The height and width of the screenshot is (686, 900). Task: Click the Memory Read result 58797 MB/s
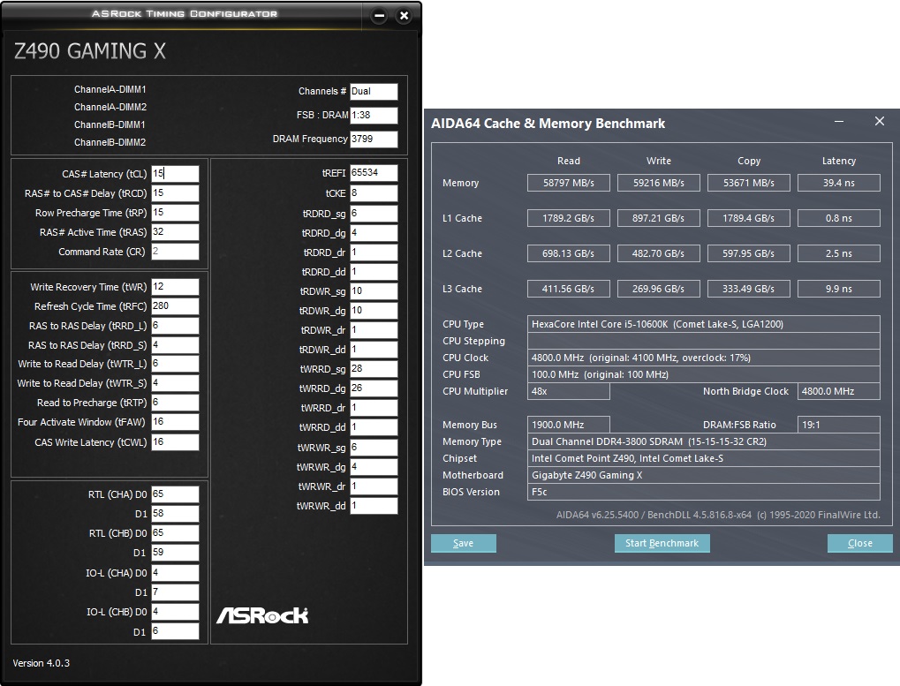click(x=568, y=183)
